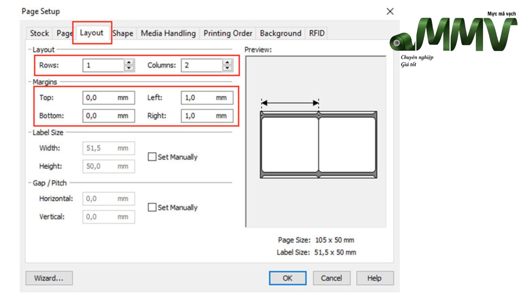Screen dimensions: 521x293
Task: Click the Right margin field
Action: coord(207,116)
